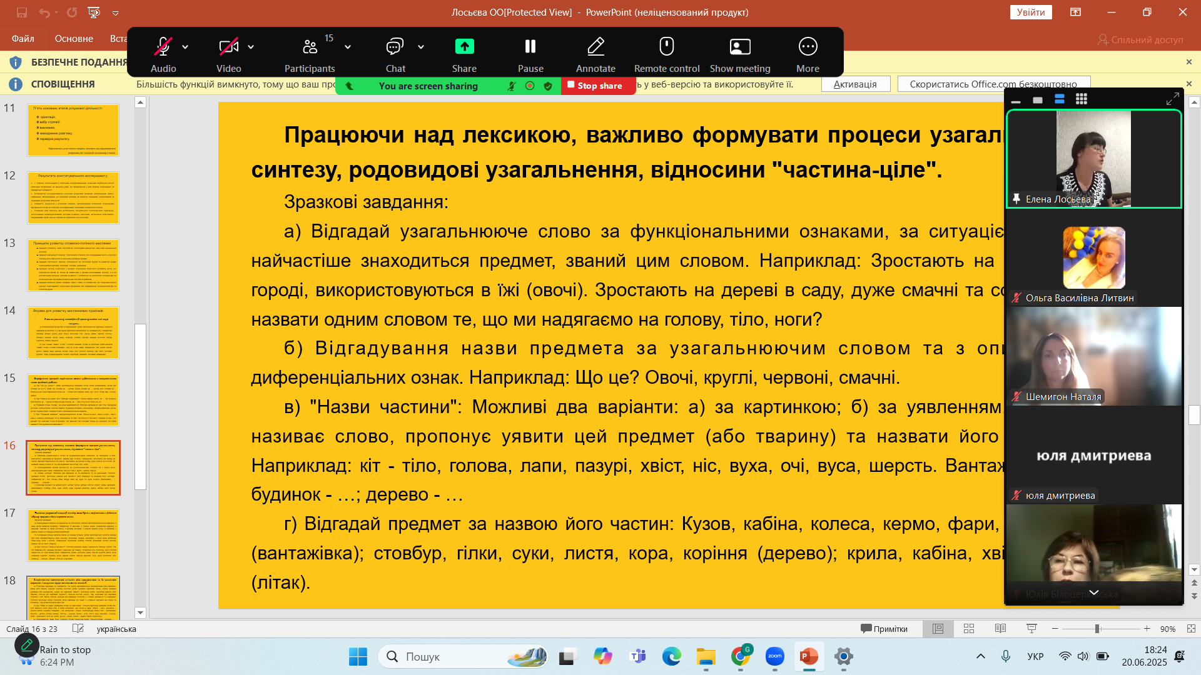
Task: Click the red Stop share button
Action: tap(599, 86)
